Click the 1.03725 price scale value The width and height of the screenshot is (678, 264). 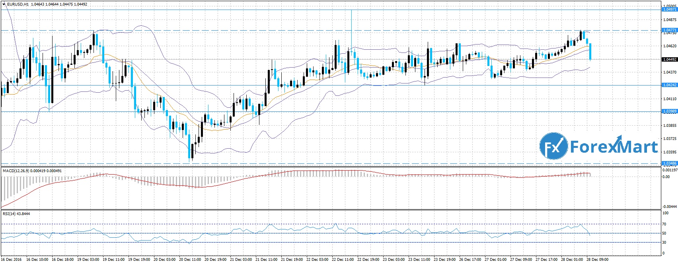tap(670, 139)
